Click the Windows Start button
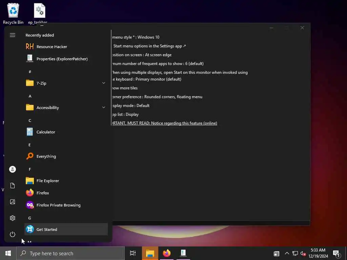Image resolution: width=347 pixels, height=260 pixels. click(x=8, y=253)
